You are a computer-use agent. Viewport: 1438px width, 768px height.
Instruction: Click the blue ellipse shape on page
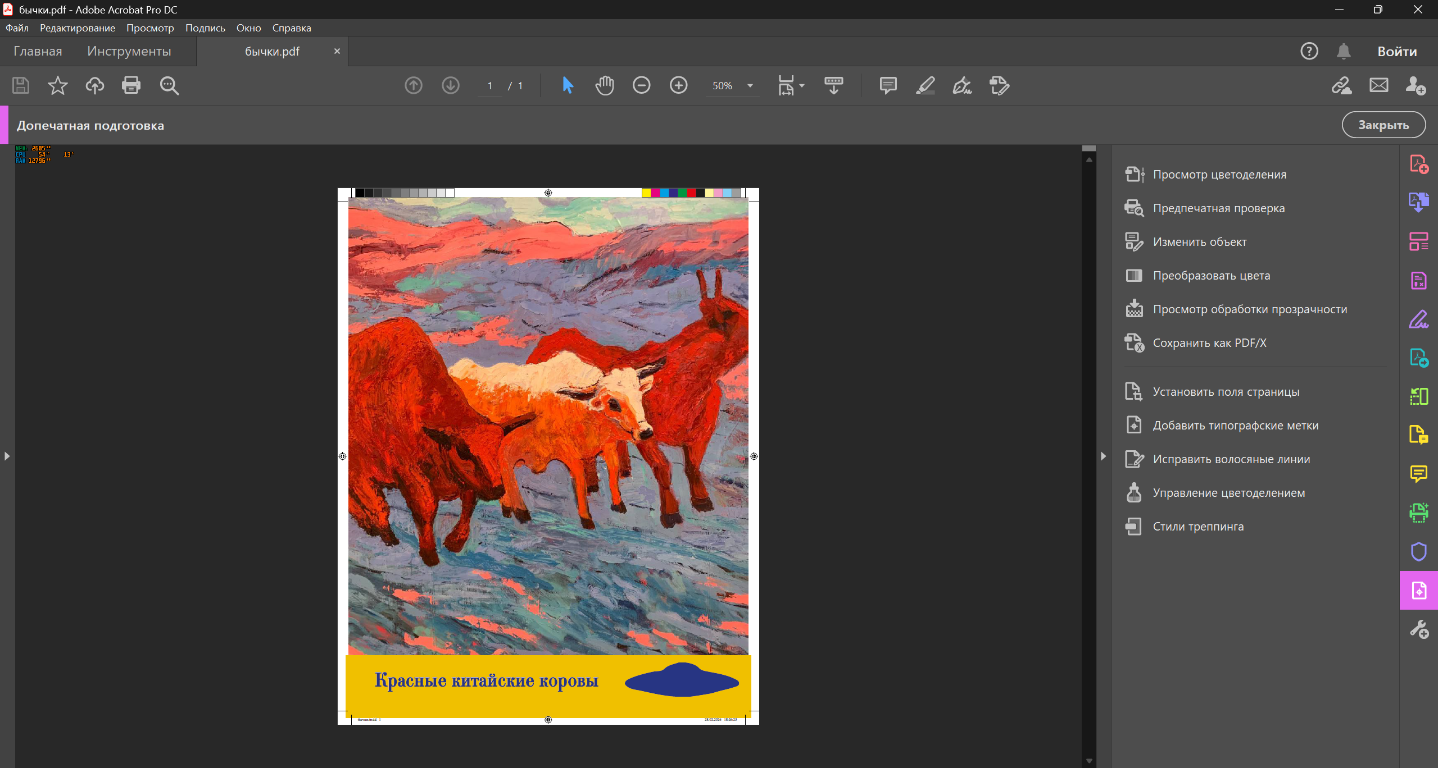pos(682,680)
